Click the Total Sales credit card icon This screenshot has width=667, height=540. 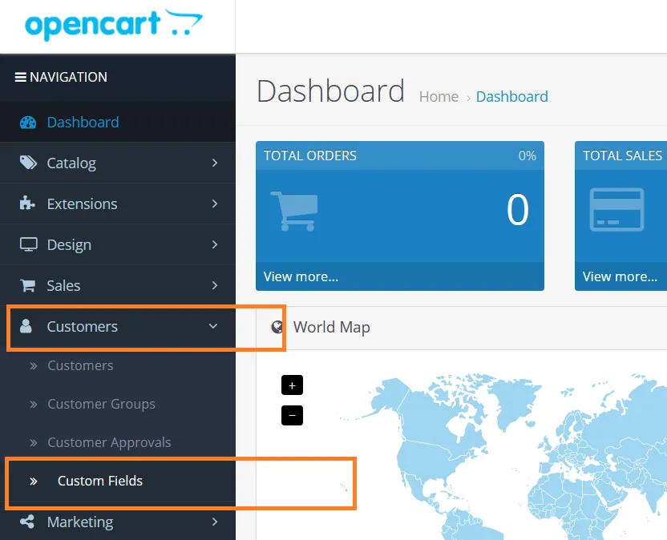[x=616, y=210]
